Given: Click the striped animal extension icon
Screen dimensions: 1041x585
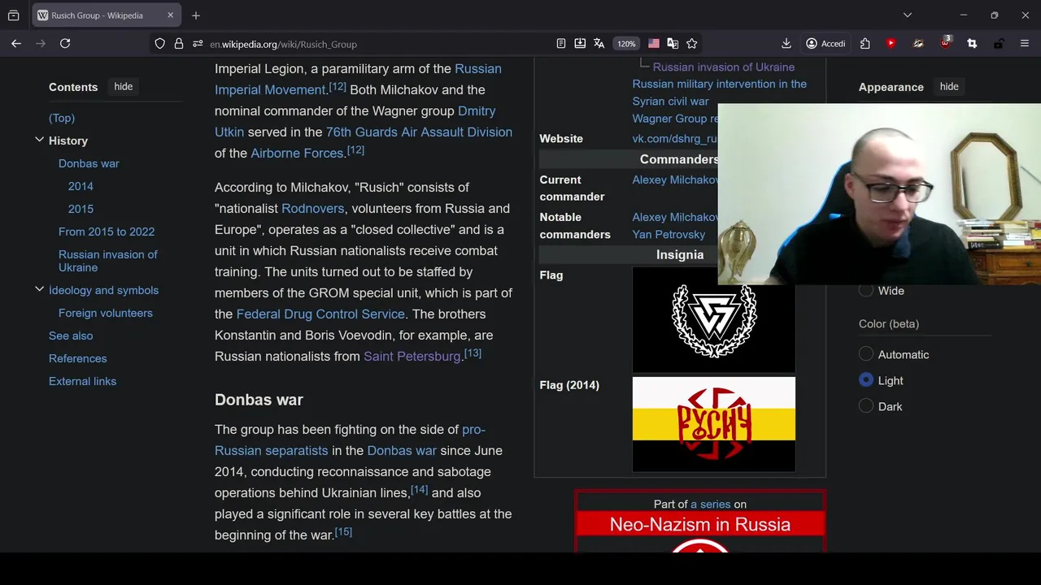Looking at the screenshot, I should (x=918, y=44).
